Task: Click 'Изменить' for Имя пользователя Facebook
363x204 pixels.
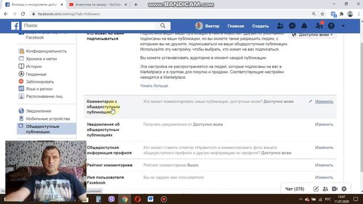Action: point(324,177)
